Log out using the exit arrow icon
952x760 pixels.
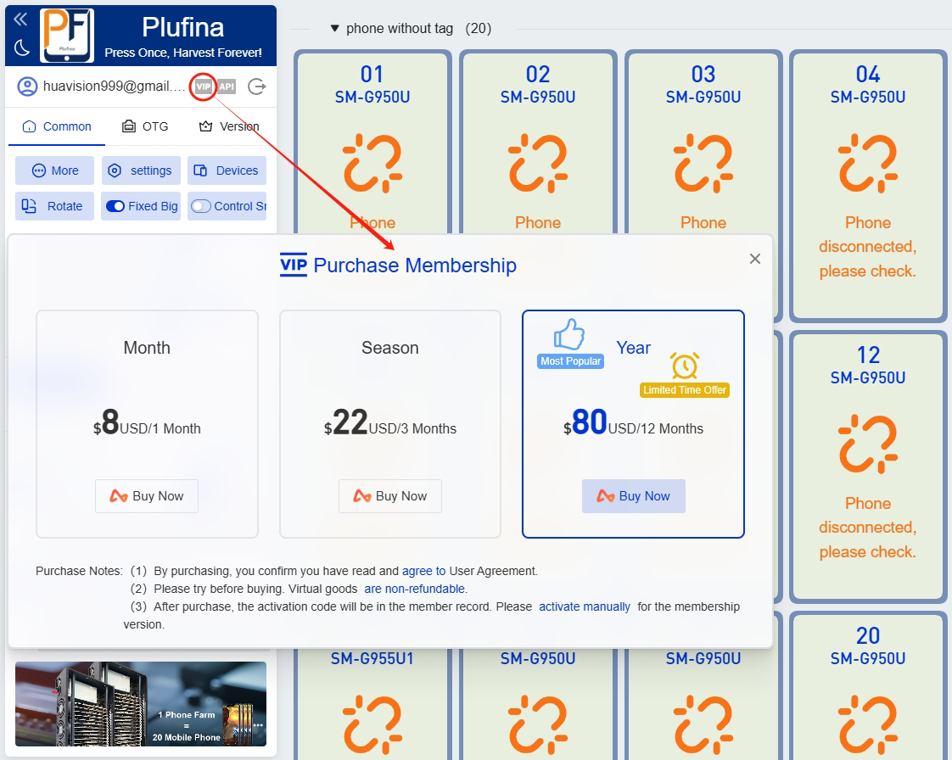(x=257, y=87)
